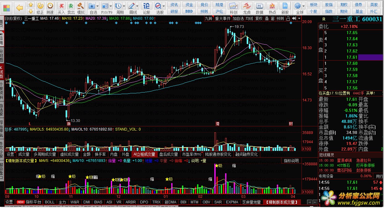This screenshot has width=385, height=208.
Task: Open the 分时图 left sidebar tab
Action: pyautogui.click(x=2, y=55)
